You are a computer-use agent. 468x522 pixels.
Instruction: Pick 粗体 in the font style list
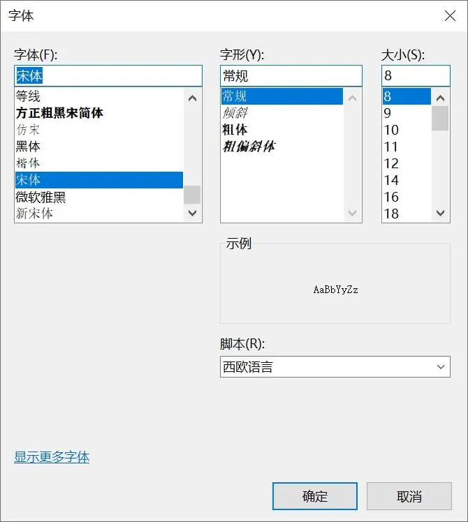235,130
